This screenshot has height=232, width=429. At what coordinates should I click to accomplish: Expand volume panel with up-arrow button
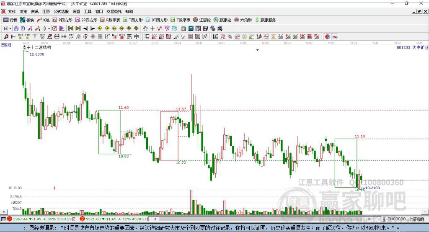[4, 212]
